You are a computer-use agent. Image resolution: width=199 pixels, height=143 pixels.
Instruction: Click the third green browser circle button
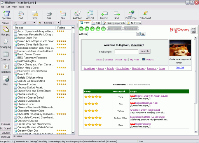coord(93,29)
